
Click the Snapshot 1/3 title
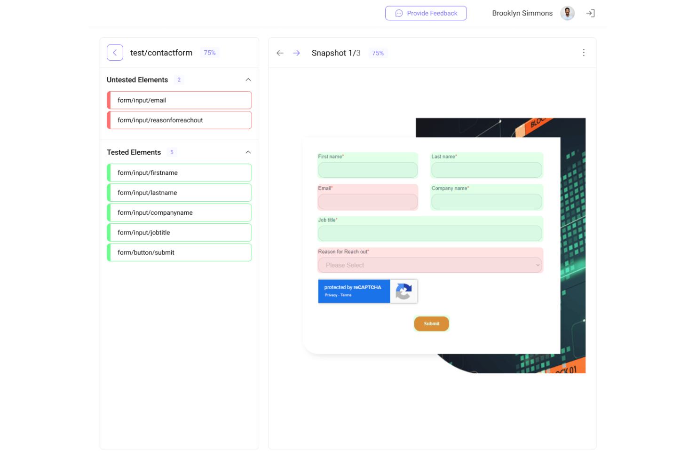[x=336, y=53]
